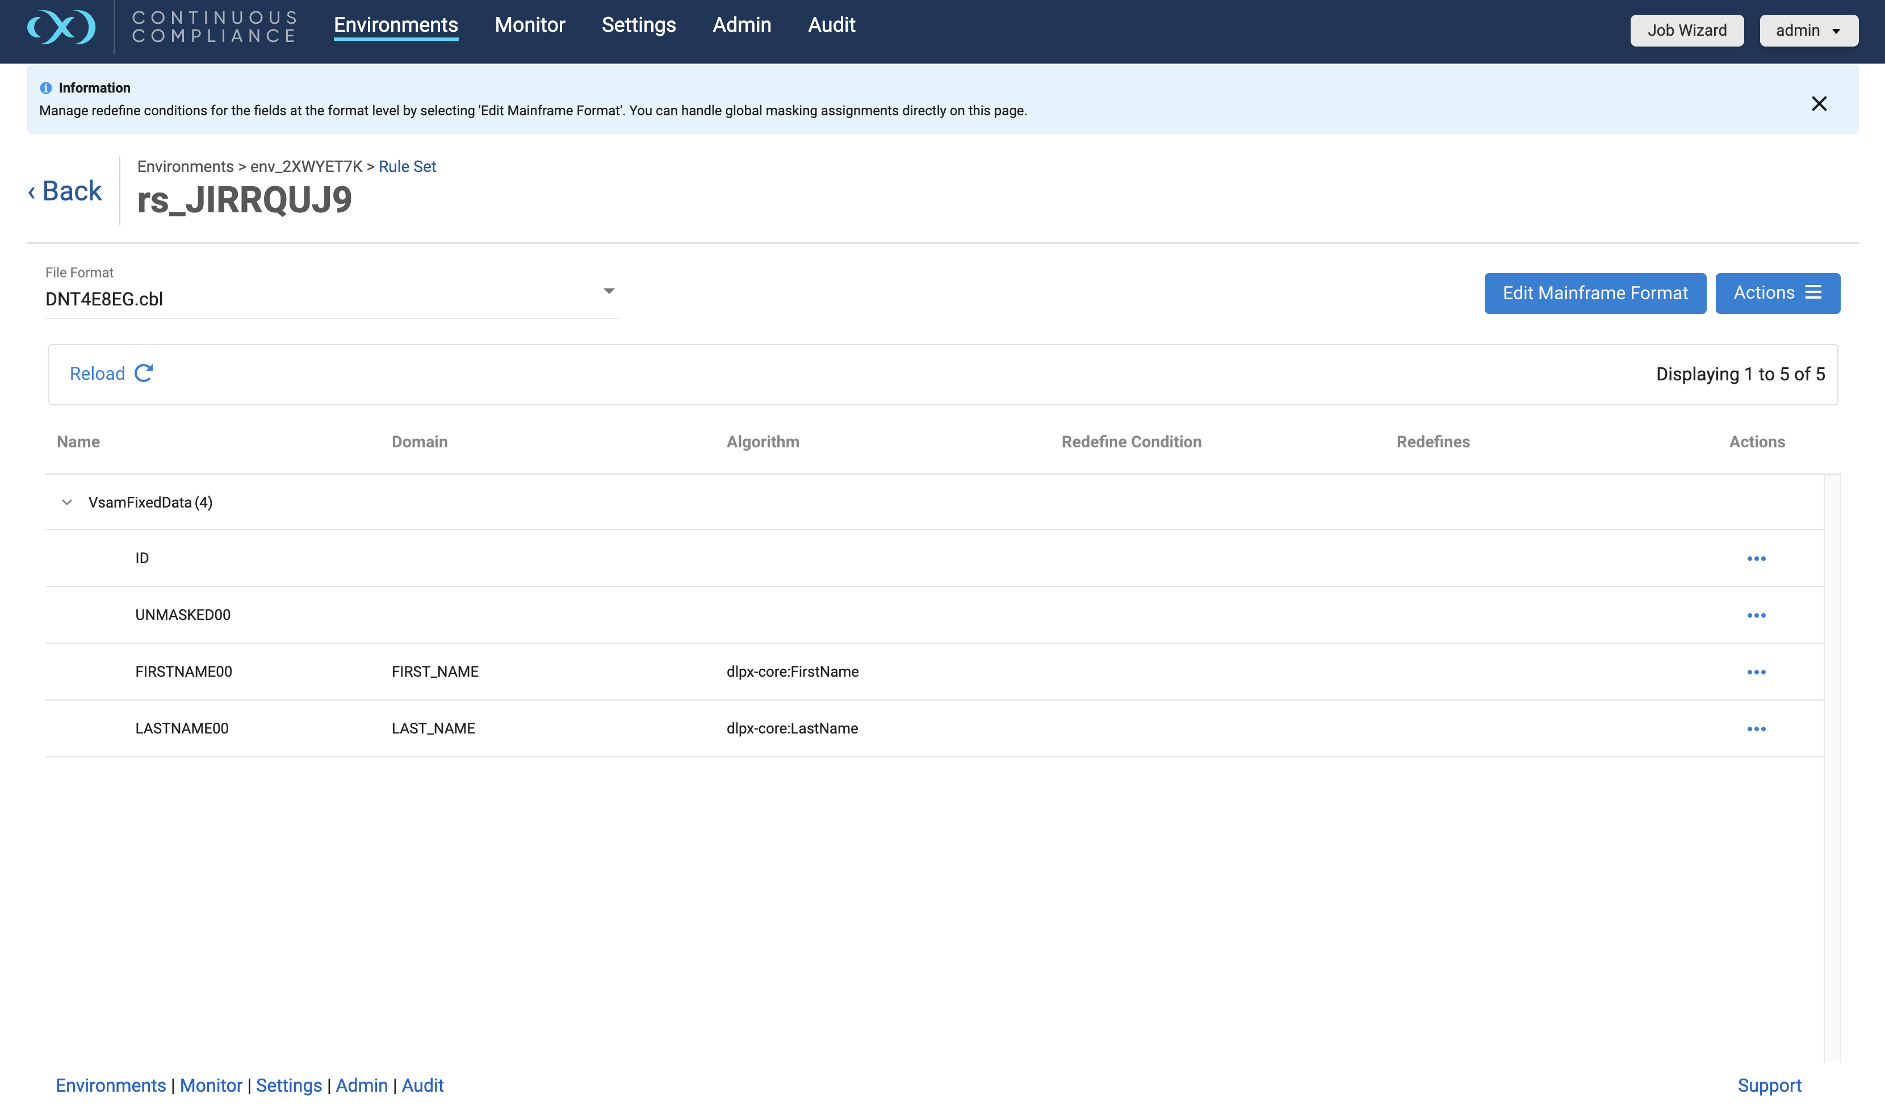Open the three-dot actions menu for ID row
The image size is (1885, 1115).
pyautogui.click(x=1756, y=558)
